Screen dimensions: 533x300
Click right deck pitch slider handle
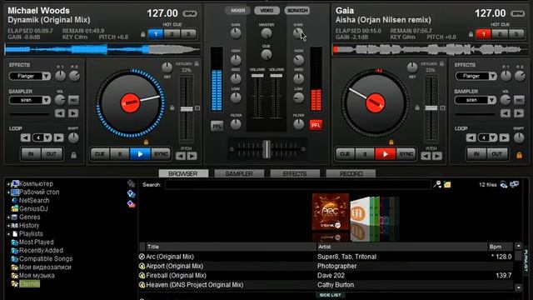431,107
